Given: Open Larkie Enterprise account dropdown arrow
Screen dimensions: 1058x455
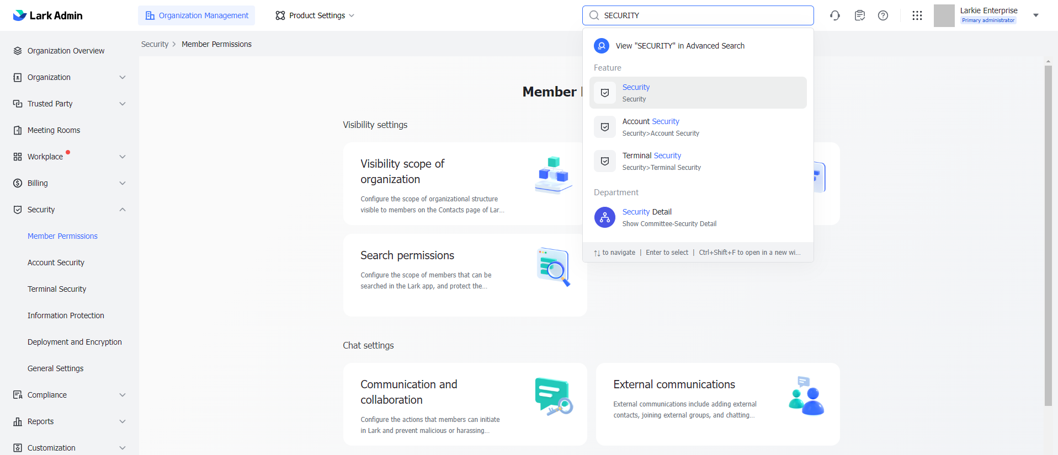Looking at the screenshot, I should 1036,15.
